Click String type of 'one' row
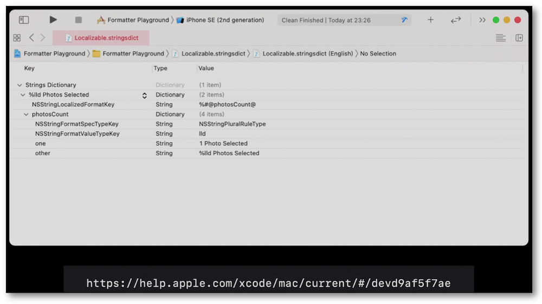This screenshot has height=304, width=542. click(164, 144)
